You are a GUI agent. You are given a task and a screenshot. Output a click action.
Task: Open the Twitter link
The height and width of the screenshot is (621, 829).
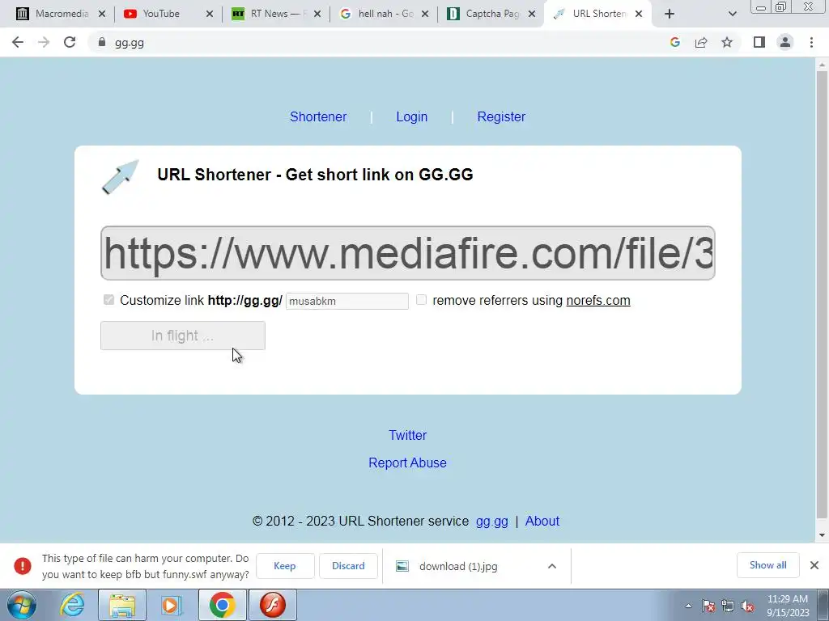pos(408,435)
